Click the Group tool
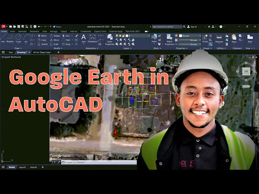 point(205,39)
